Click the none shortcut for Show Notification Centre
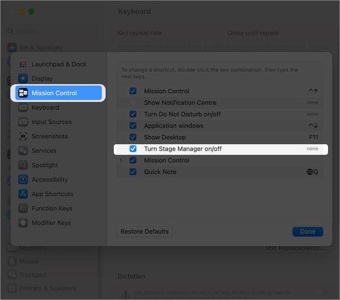Viewport: 340px width, 300px height. point(313,102)
